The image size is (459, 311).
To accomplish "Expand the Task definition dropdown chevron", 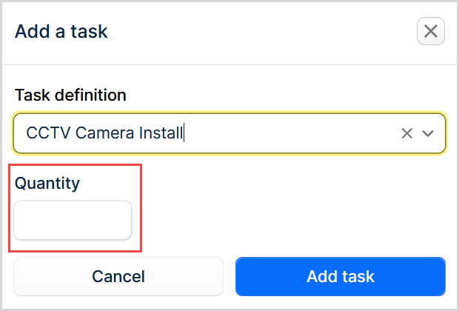I will tap(428, 133).
